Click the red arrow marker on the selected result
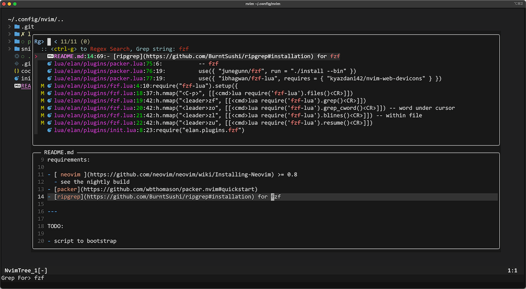This screenshot has width=526, height=289. (36, 56)
